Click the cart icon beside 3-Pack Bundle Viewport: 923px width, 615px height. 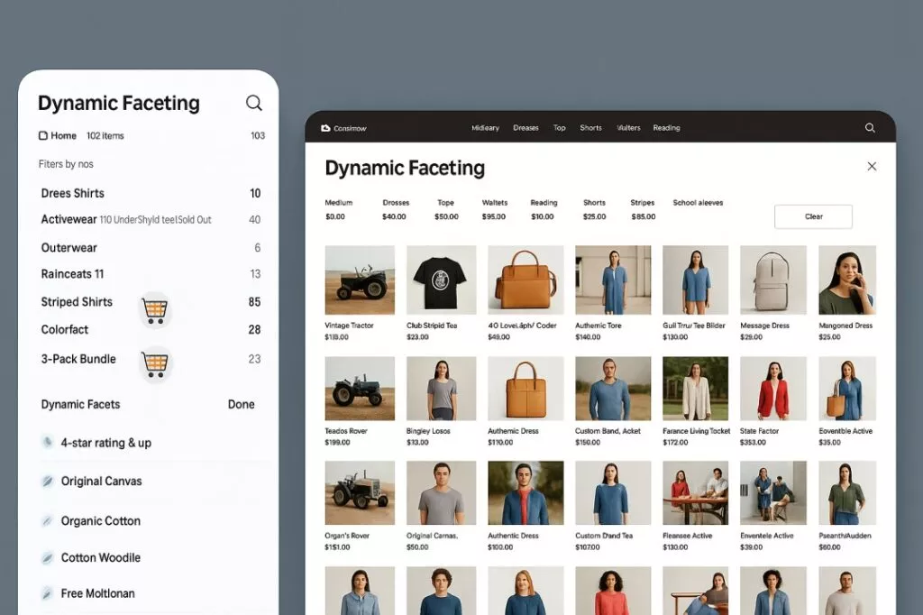point(155,363)
